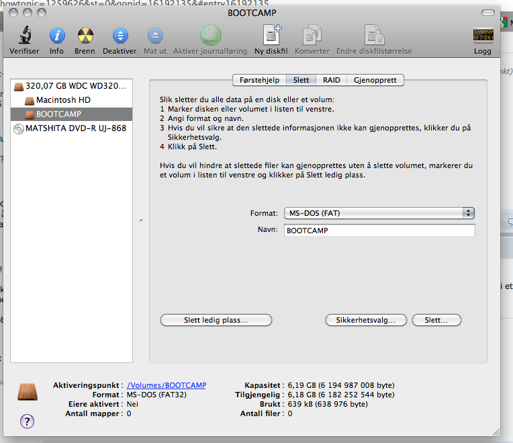This screenshot has width=513, height=443.
Task: Open the Logg log viewer icon
Action: 483,35
